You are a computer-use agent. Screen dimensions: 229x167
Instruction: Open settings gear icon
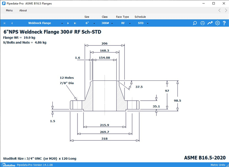[218, 23]
